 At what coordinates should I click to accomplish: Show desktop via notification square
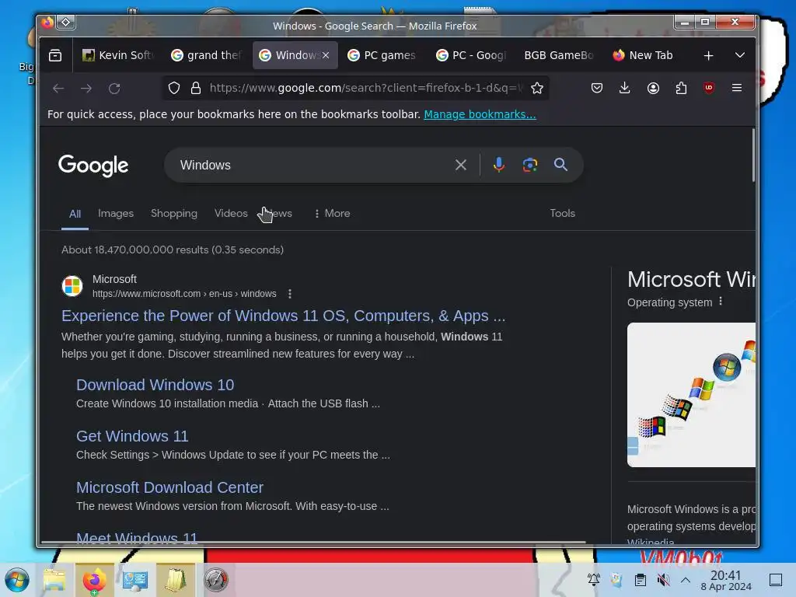tap(776, 580)
